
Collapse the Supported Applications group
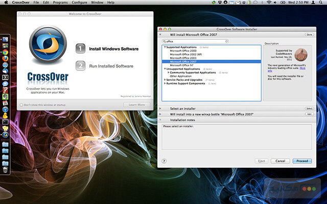[x=165, y=47]
